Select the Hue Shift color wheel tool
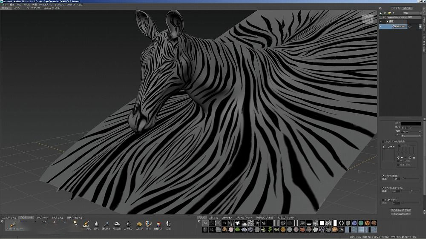Image resolution: width=426 pixels, height=239 pixels. [x=158, y=224]
